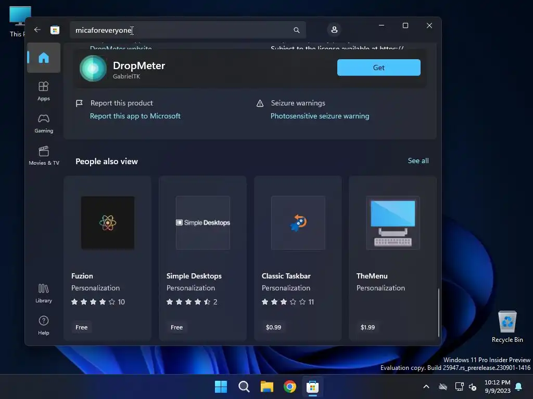Click the $1.99 price on TheMenu
Viewport: 533px width, 399px height.
click(x=367, y=327)
